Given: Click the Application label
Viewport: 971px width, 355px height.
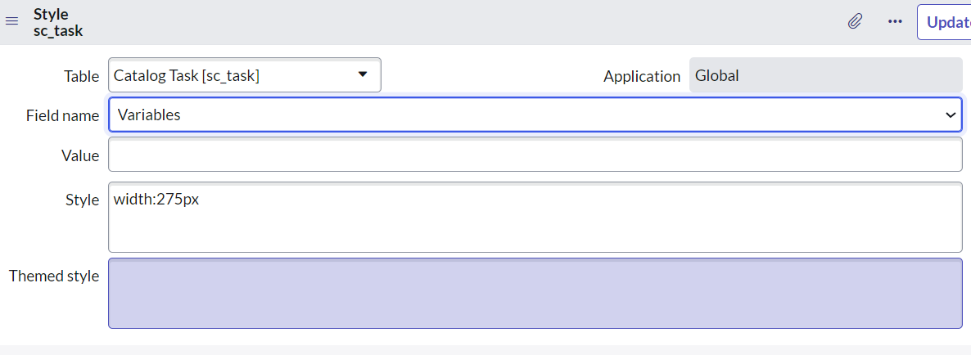Looking at the screenshot, I should [x=642, y=77].
